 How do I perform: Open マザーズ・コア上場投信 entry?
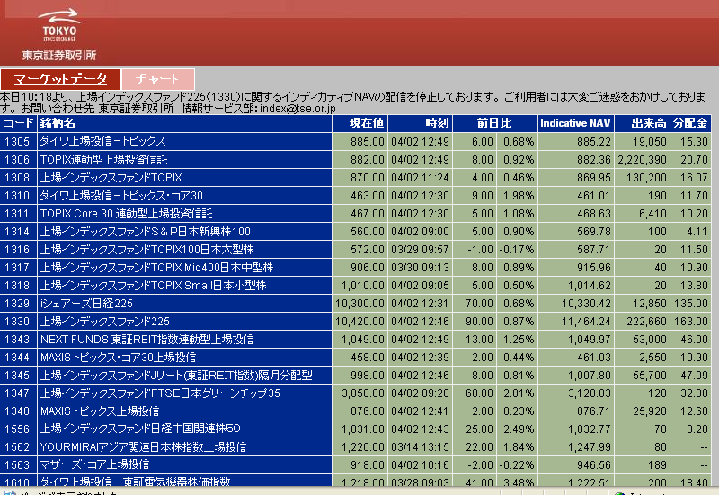click(x=94, y=465)
